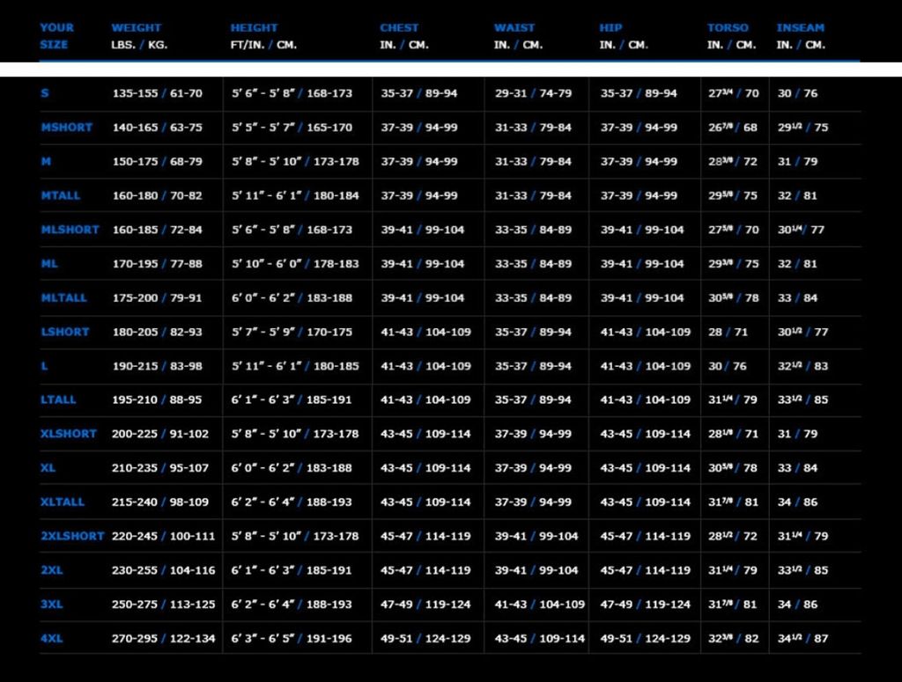Click the 49-51 / 124-129 chest cell

tap(425, 638)
